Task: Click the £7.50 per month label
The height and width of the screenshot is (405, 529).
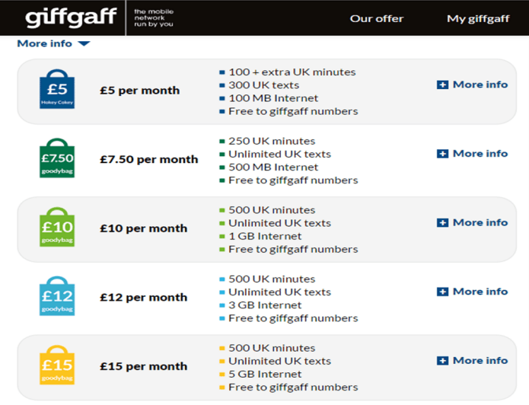Action: tap(148, 160)
